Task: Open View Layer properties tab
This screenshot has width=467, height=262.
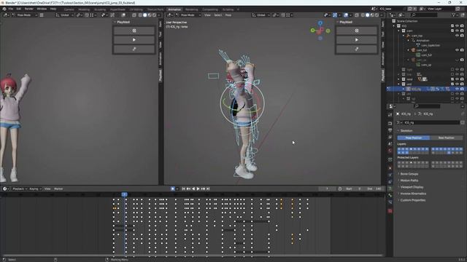Action: (390, 138)
